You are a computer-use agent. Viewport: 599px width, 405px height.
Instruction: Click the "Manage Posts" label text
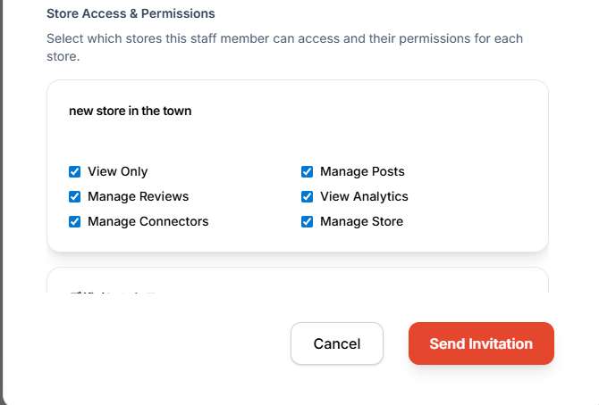click(x=362, y=171)
